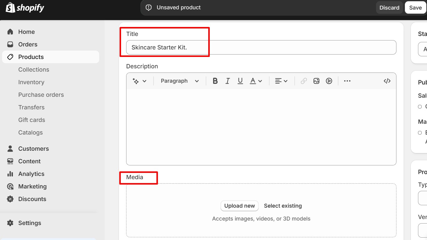The height and width of the screenshot is (240, 427).
Task: Switch the description editor to code view
Action: tap(387, 81)
